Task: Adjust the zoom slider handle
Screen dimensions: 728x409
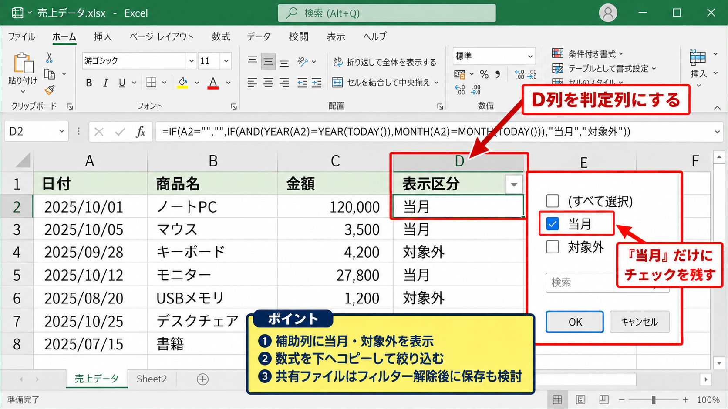Action: pos(654,400)
